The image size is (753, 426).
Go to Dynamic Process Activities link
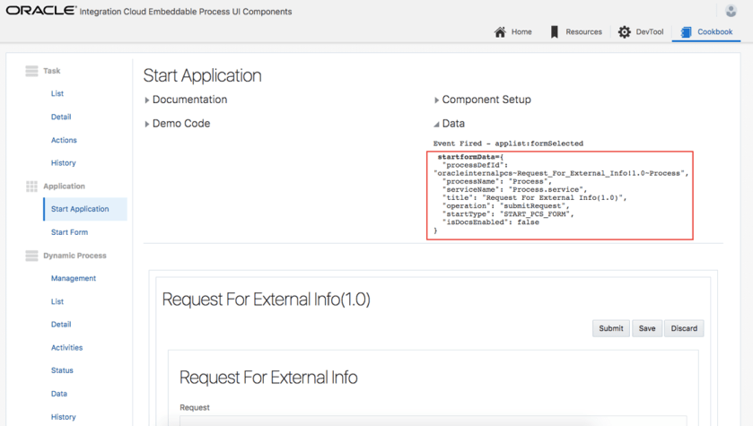(66, 348)
